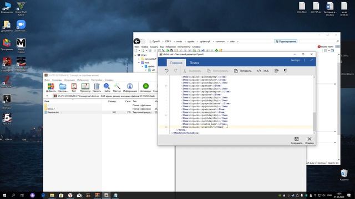Click the up-one-level arrow in WinRAR
This screenshot has width=355, height=199.
tap(47, 96)
